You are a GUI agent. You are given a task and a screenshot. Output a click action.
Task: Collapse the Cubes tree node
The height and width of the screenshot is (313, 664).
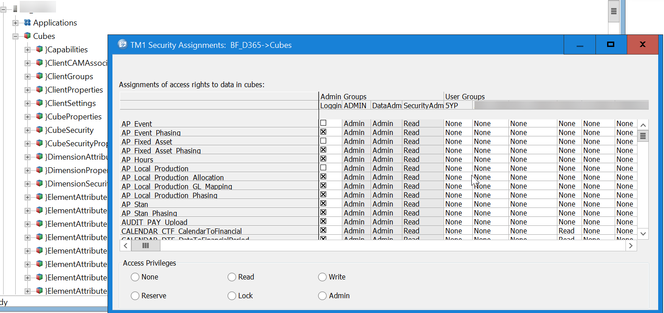pos(15,36)
